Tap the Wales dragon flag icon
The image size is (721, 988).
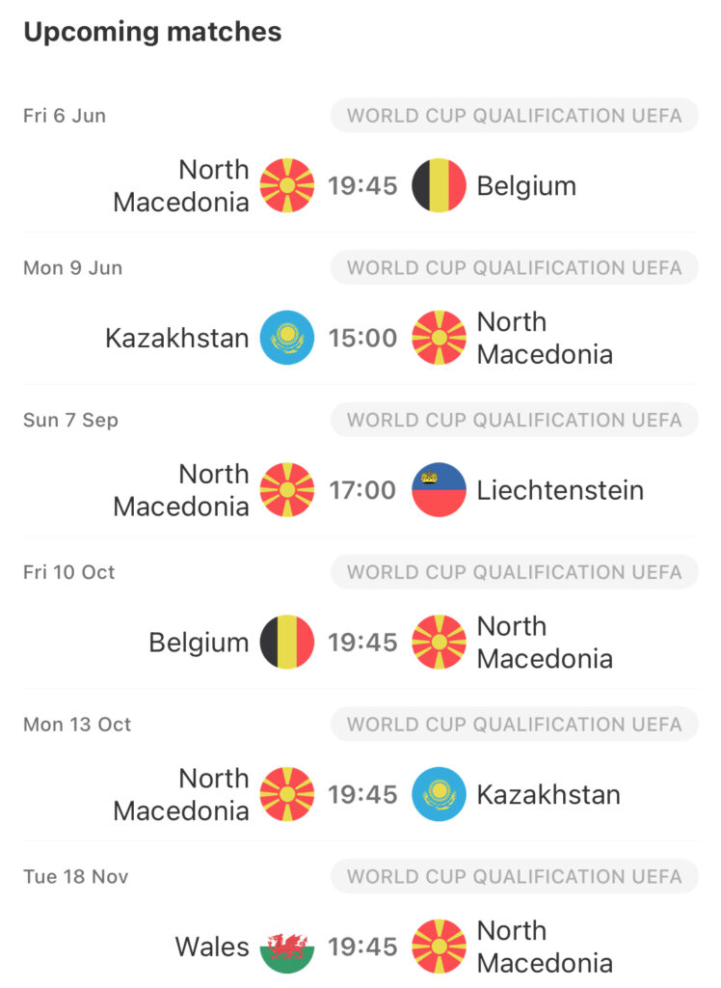click(287, 947)
